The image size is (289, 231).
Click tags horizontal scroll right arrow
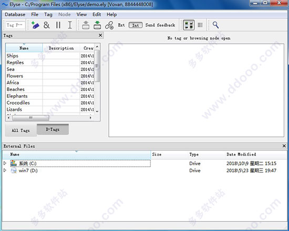tap(90, 118)
